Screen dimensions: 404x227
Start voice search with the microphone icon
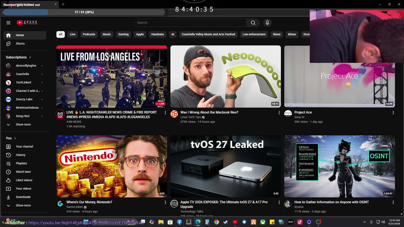pos(267,23)
